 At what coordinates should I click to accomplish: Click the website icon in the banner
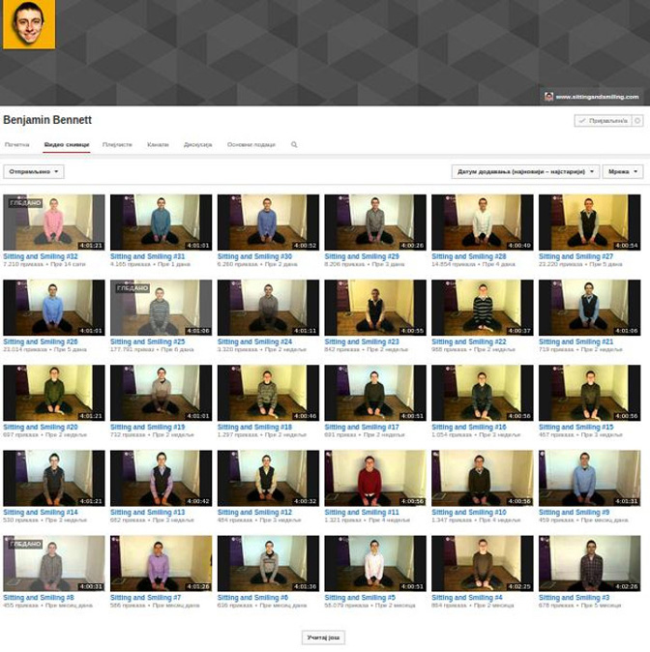[548, 97]
